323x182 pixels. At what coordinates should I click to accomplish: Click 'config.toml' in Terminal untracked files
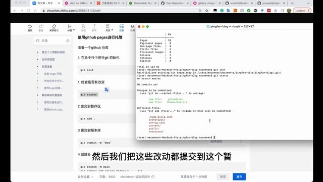point(157,123)
